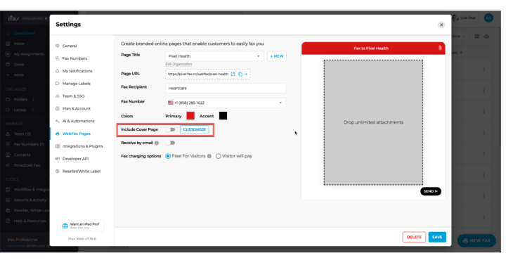Click the cloud download icon in background

point(486,37)
